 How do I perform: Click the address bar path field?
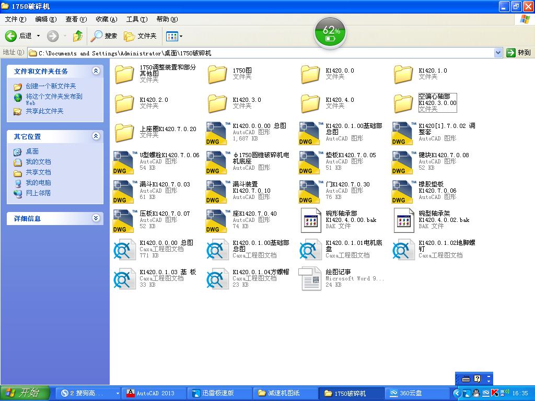tap(261, 53)
